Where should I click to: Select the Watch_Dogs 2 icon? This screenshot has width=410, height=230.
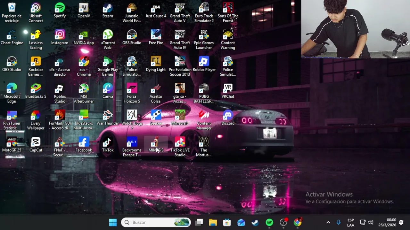[132, 120]
